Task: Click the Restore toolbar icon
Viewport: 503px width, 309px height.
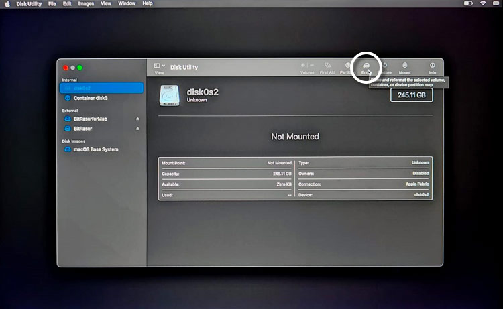Action: (x=385, y=66)
